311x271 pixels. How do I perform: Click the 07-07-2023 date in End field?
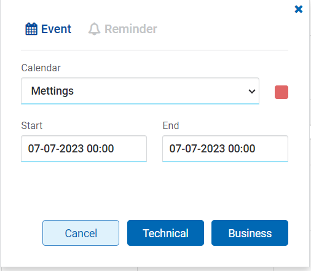tap(197, 149)
